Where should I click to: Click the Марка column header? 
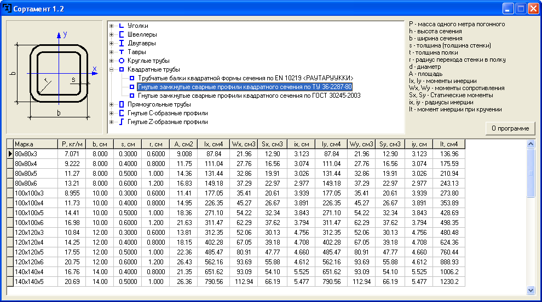(36, 144)
